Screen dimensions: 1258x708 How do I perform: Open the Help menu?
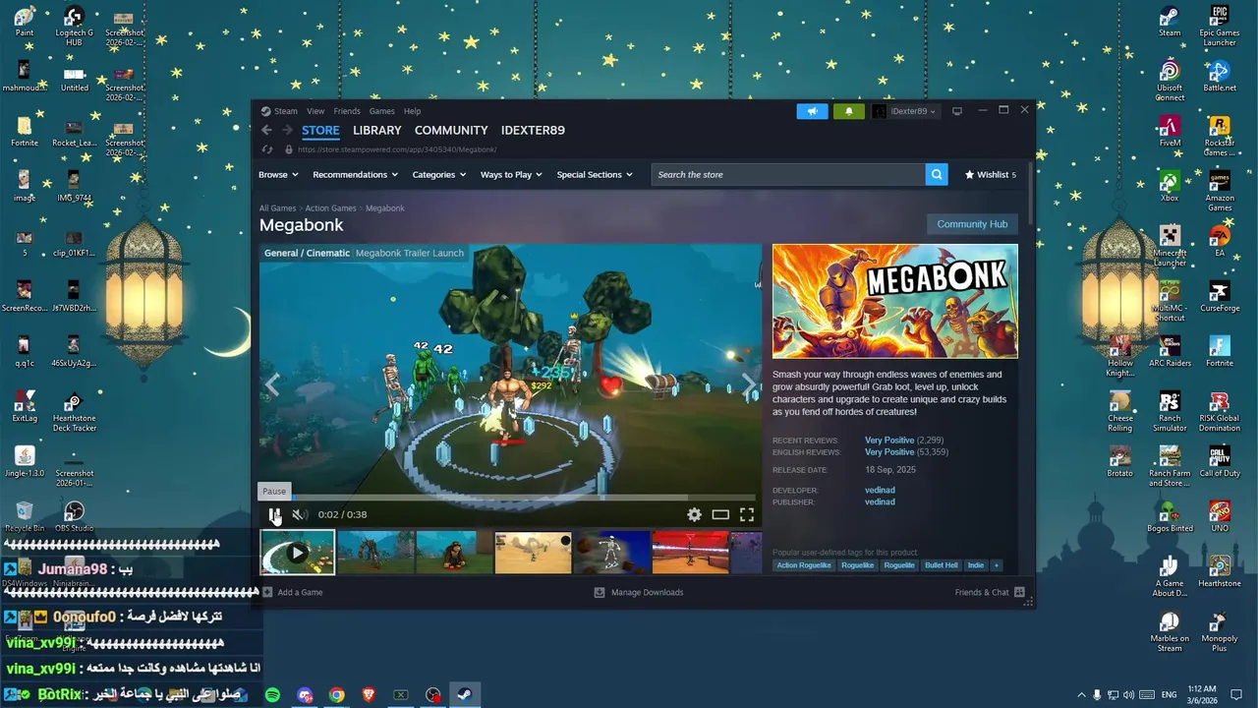coord(412,111)
